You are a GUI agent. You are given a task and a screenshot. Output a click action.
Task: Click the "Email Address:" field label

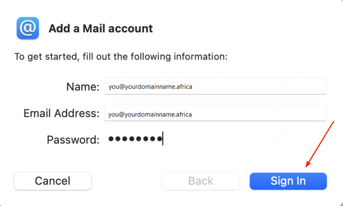click(61, 113)
